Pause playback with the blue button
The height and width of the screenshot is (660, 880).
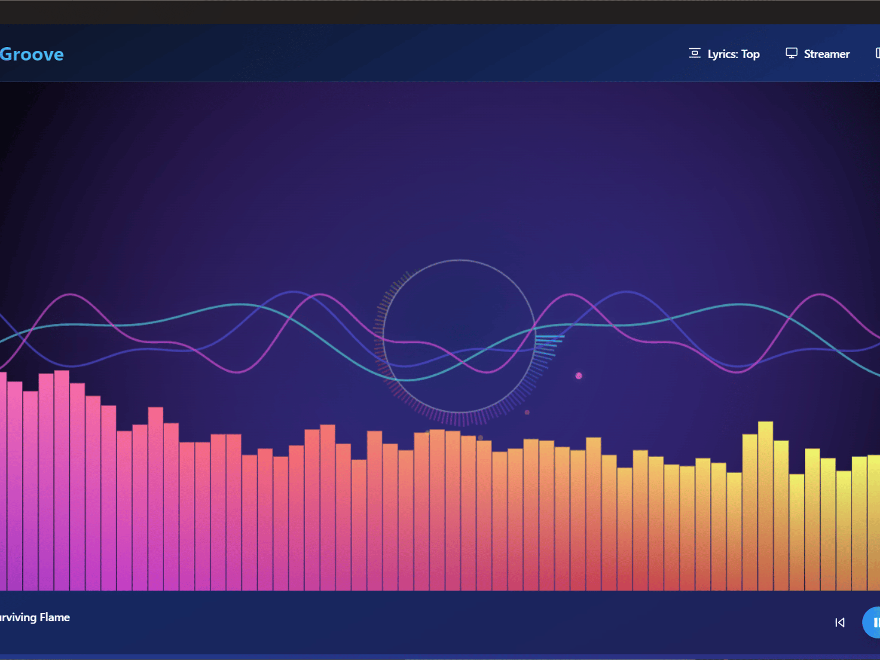872,622
